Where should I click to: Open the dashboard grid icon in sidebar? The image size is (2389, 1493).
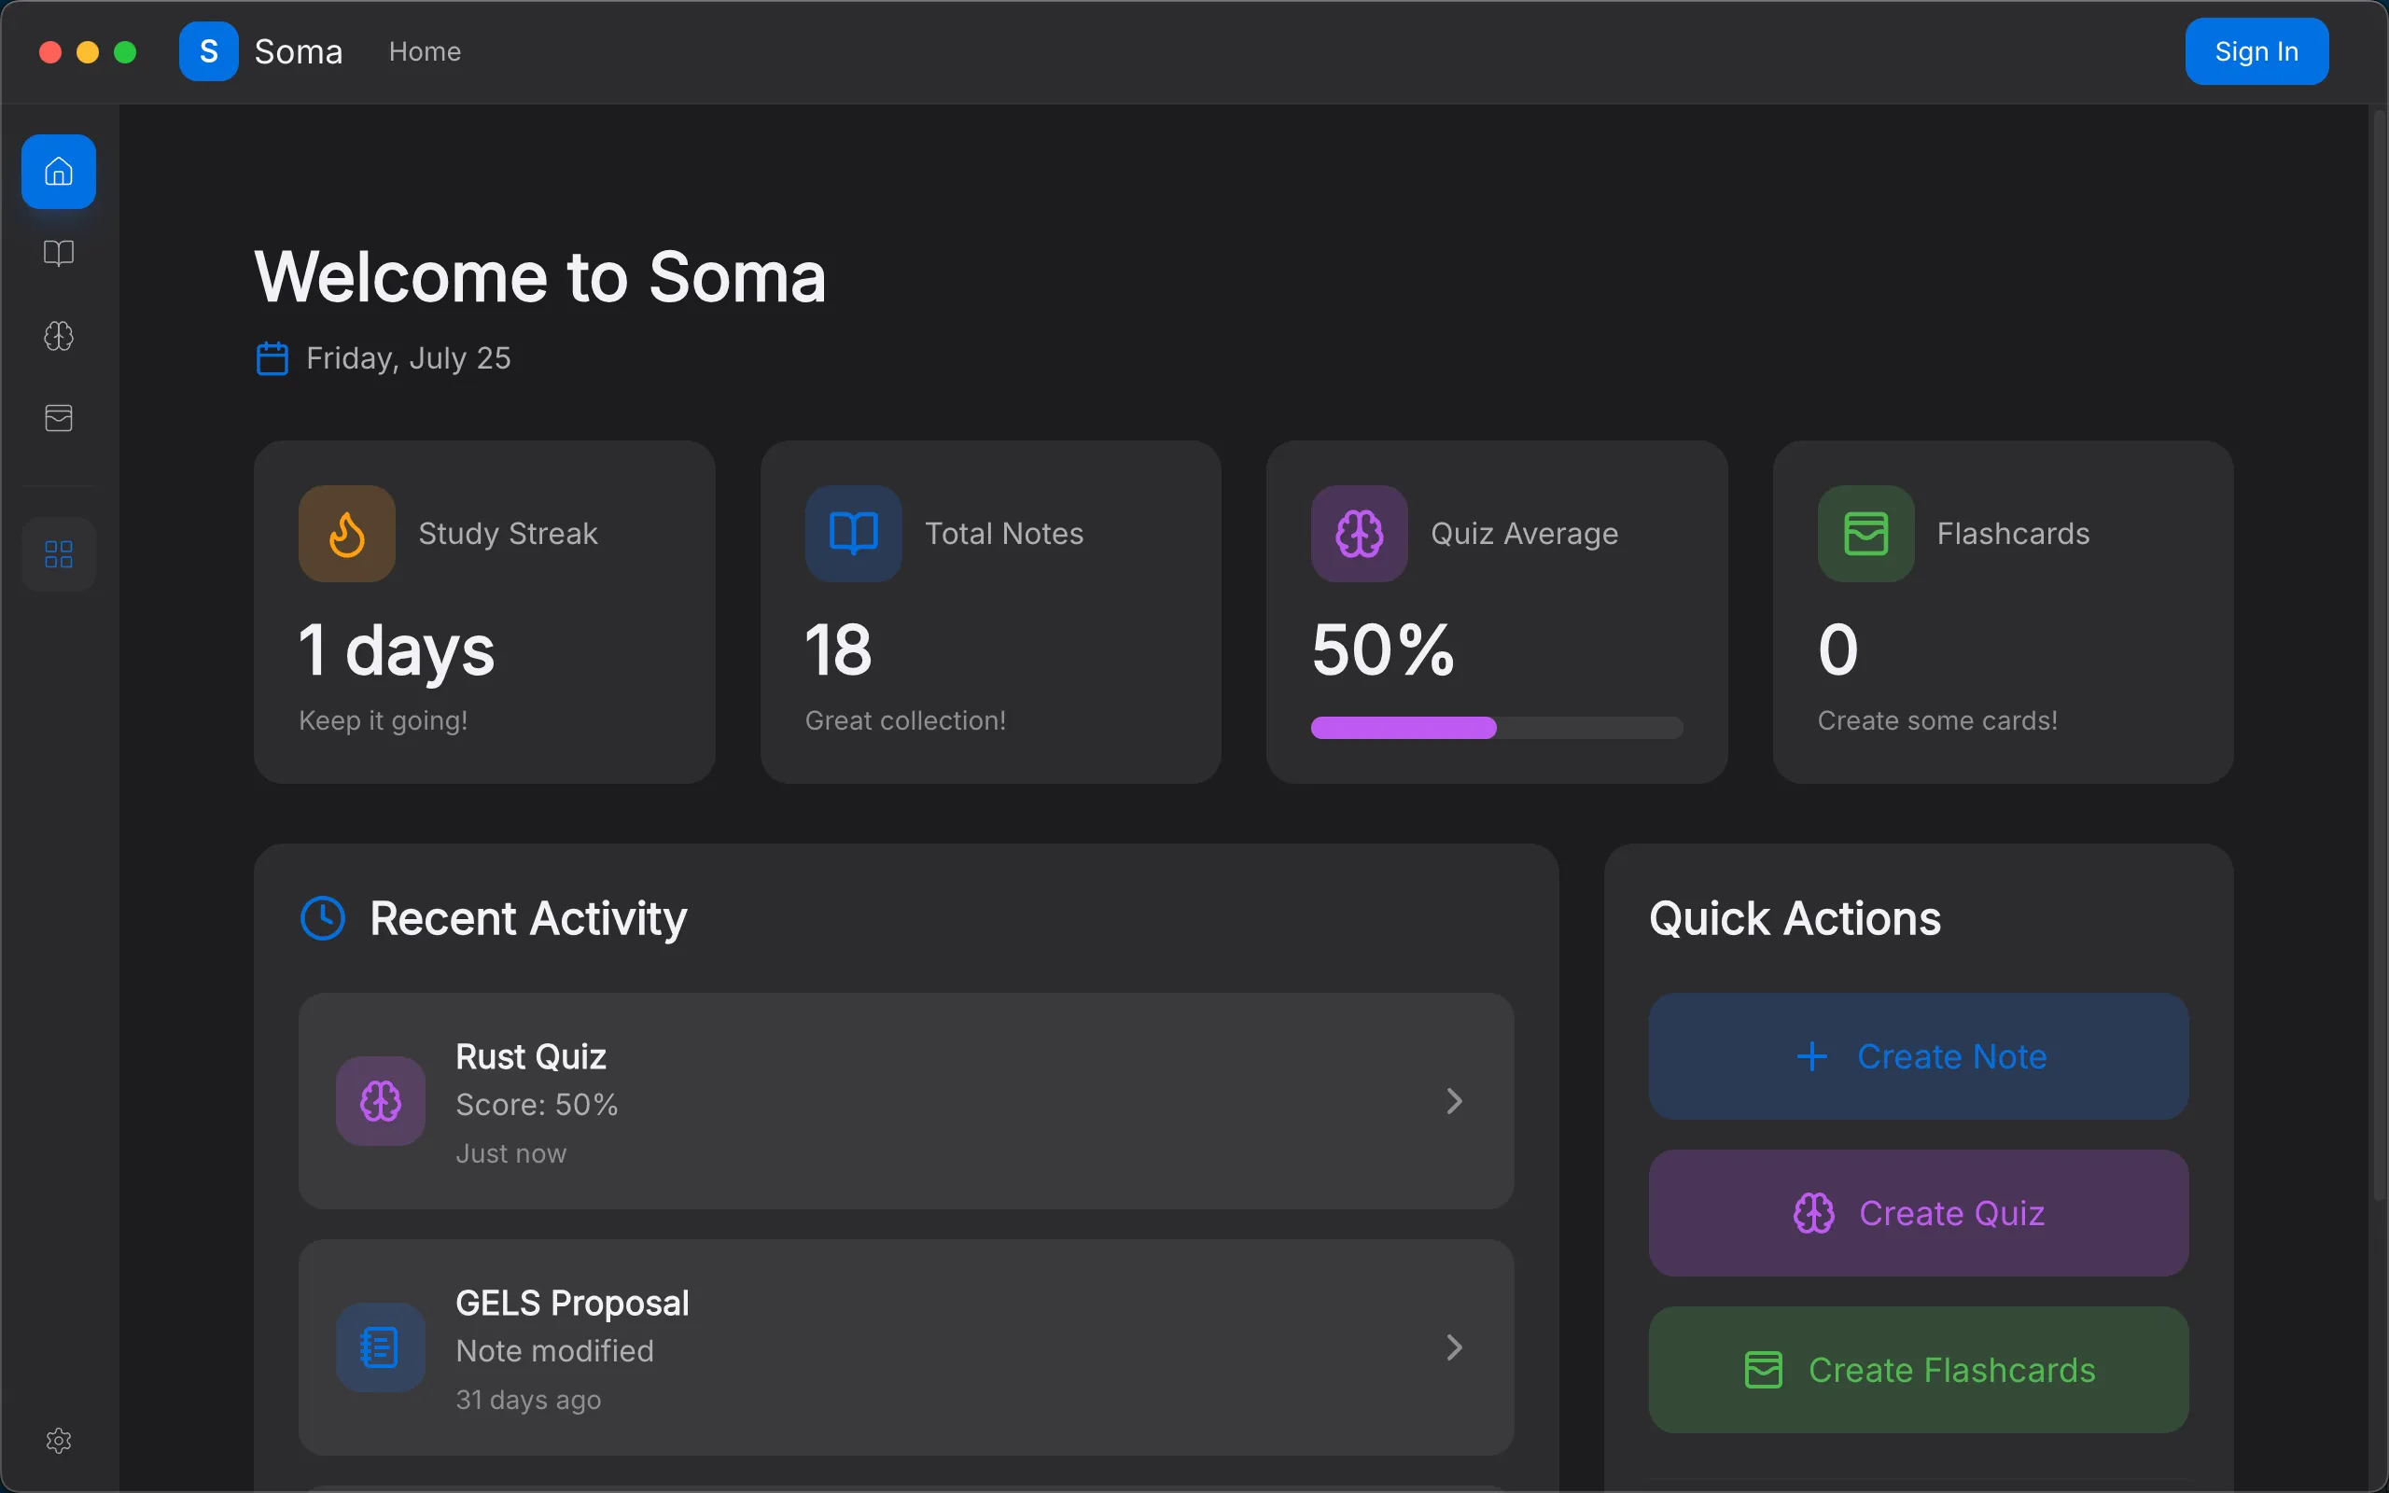pos(58,554)
